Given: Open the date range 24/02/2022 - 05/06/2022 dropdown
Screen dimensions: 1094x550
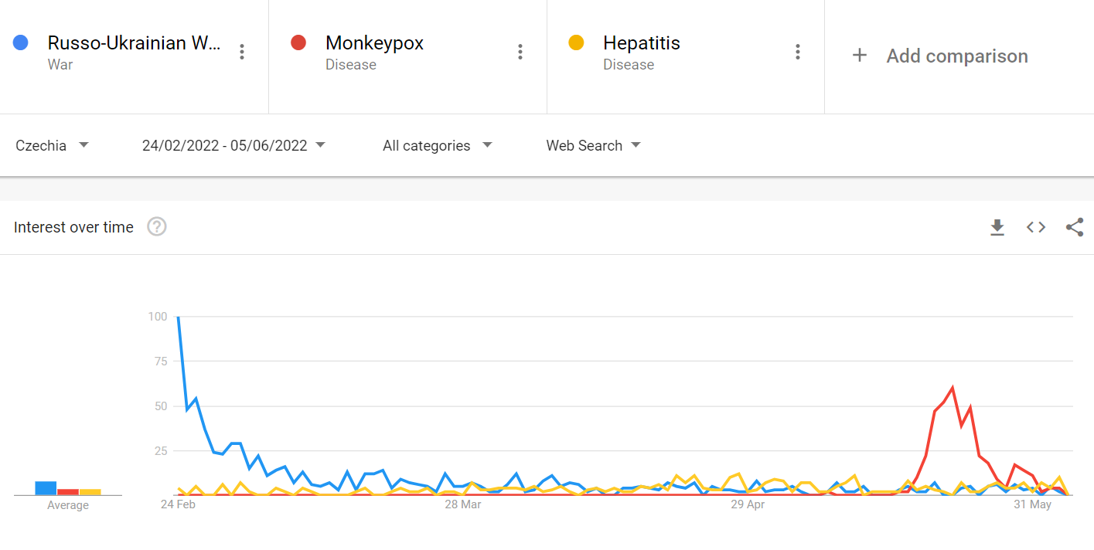Looking at the screenshot, I should click(x=233, y=145).
